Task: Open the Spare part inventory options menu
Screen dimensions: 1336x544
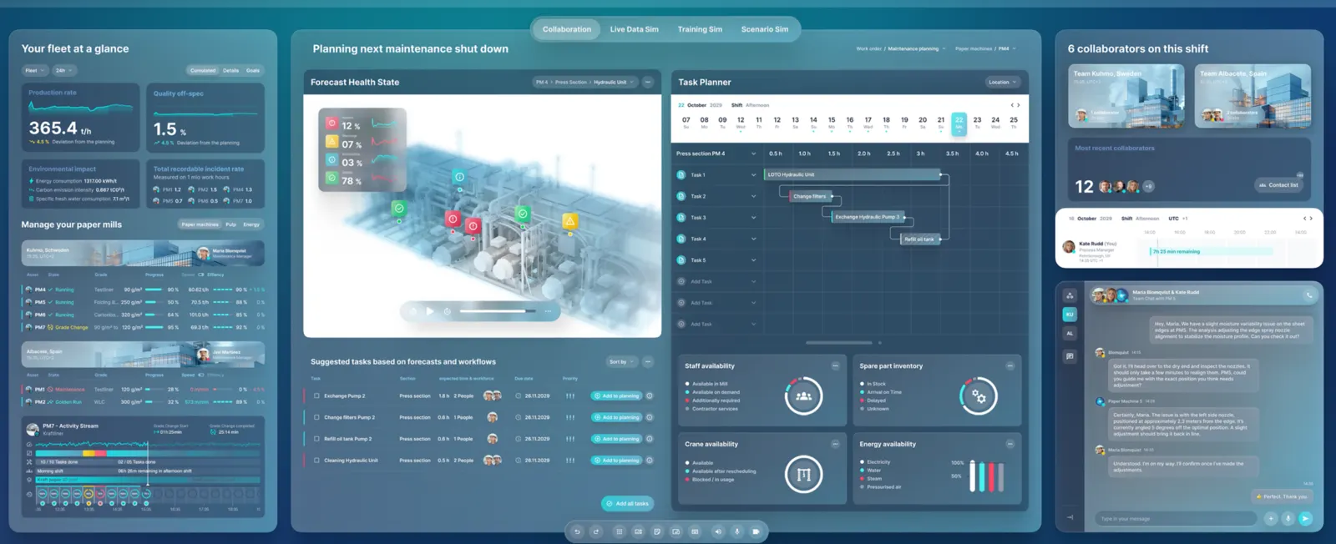Action: [1010, 366]
